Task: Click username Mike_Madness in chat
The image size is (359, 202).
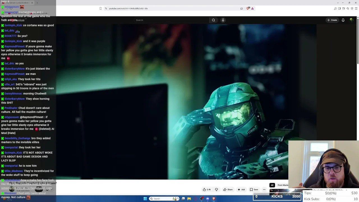Action: pyautogui.click(x=13, y=171)
